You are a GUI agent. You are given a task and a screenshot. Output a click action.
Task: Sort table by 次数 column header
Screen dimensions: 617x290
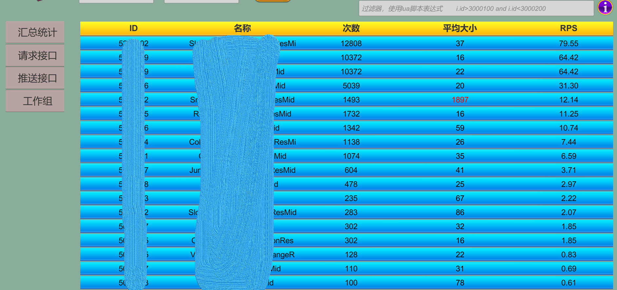351,28
